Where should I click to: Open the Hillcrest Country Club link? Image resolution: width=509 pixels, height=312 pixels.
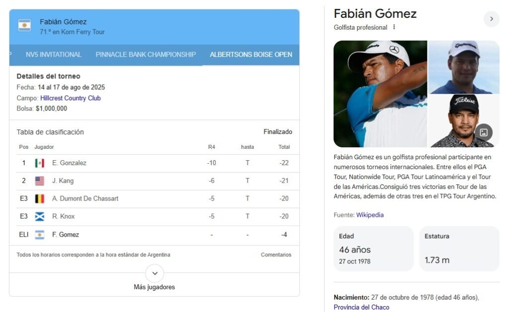(71, 98)
